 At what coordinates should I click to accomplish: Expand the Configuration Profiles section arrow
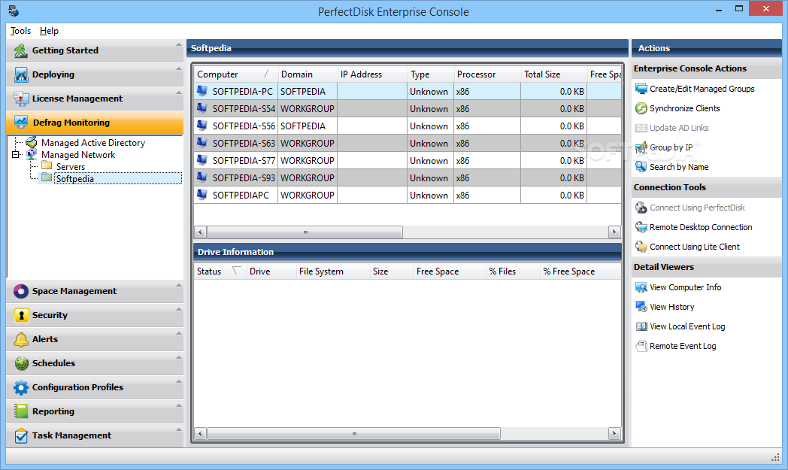[178, 381]
